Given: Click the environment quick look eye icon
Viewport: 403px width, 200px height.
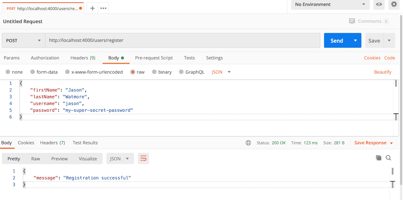Looking at the screenshot, I should (x=379, y=4).
